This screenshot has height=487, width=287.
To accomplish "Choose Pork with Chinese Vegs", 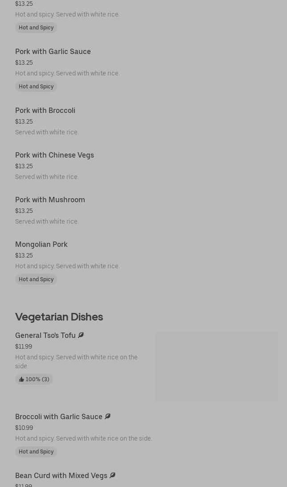I will point(54,155).
